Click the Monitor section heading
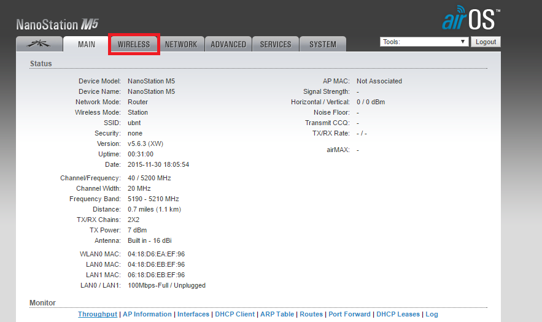The height and width of the screenshot is (322, 542). click(42, 302)
